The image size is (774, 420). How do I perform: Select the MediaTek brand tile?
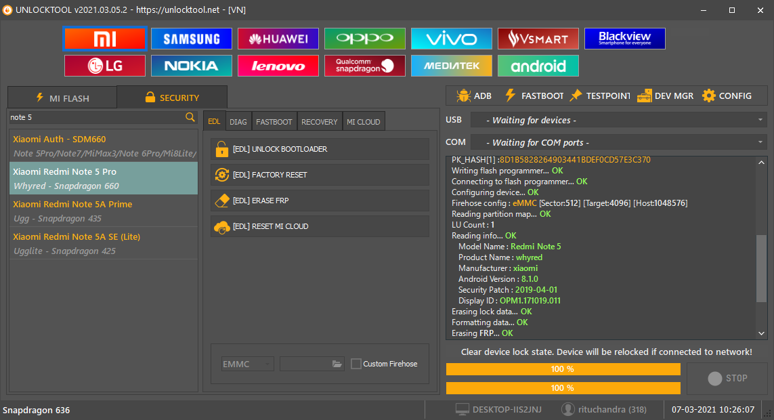452,66
